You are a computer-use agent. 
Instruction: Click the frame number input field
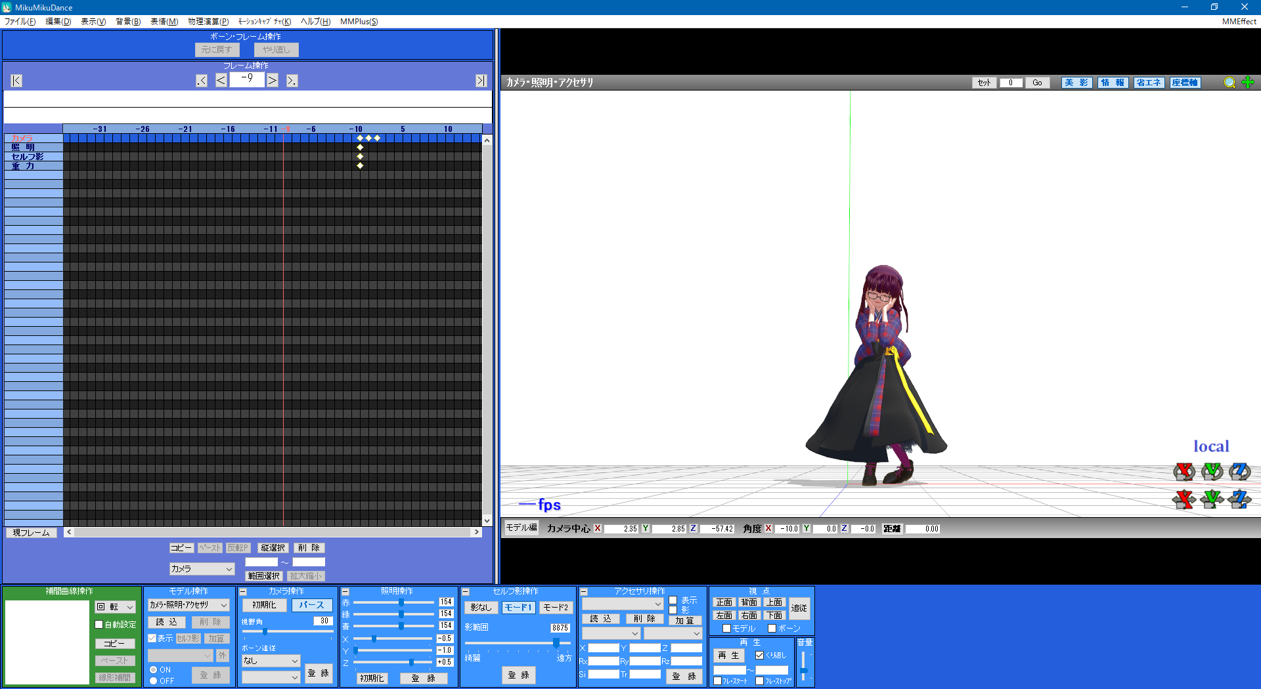(x=246, y=80)
